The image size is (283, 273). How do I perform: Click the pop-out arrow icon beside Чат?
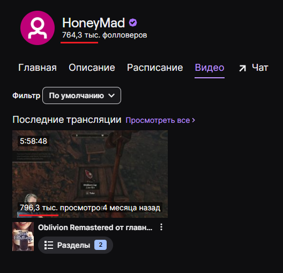242,68
